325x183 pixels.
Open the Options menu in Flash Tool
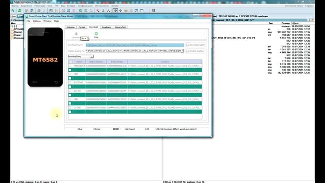(37, 21)
